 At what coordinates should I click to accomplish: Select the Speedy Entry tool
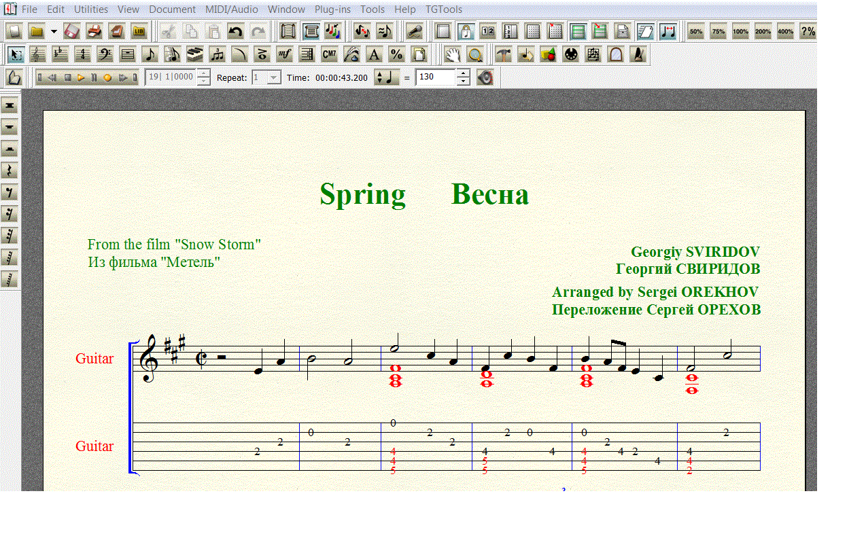173,54
